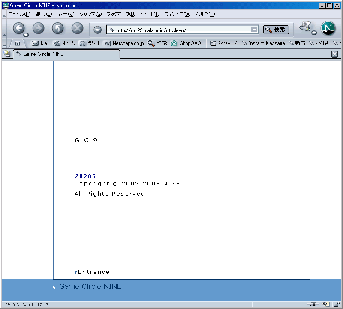Image resolution: width=343 pixels, height=309 pixels.
Task: Stop loading with the X Stop button
Action: click(x=78, y=28)
